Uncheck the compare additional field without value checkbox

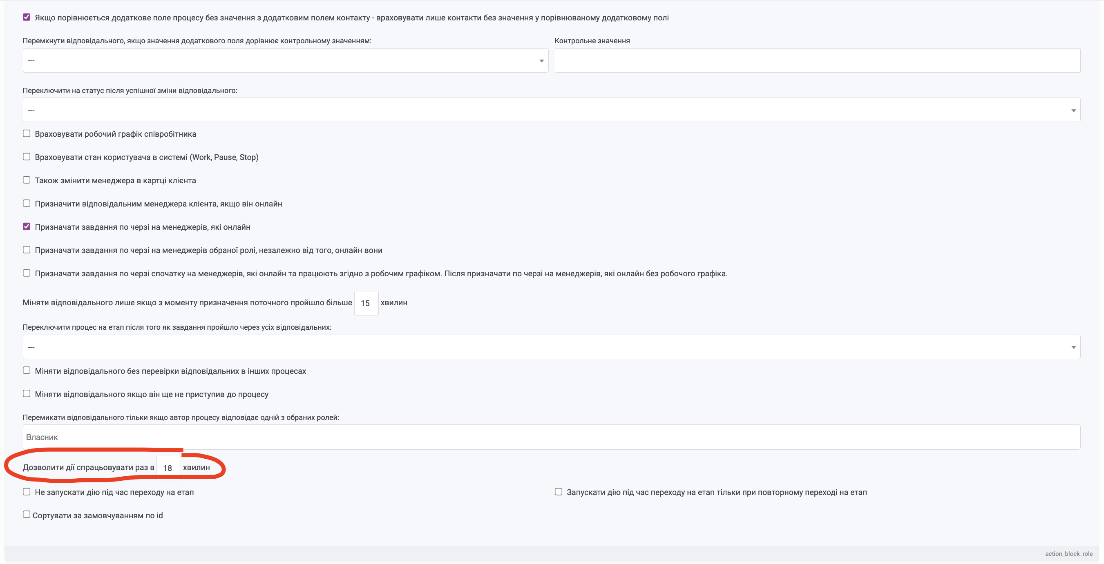pyautogui.click(x=27, y=18)
